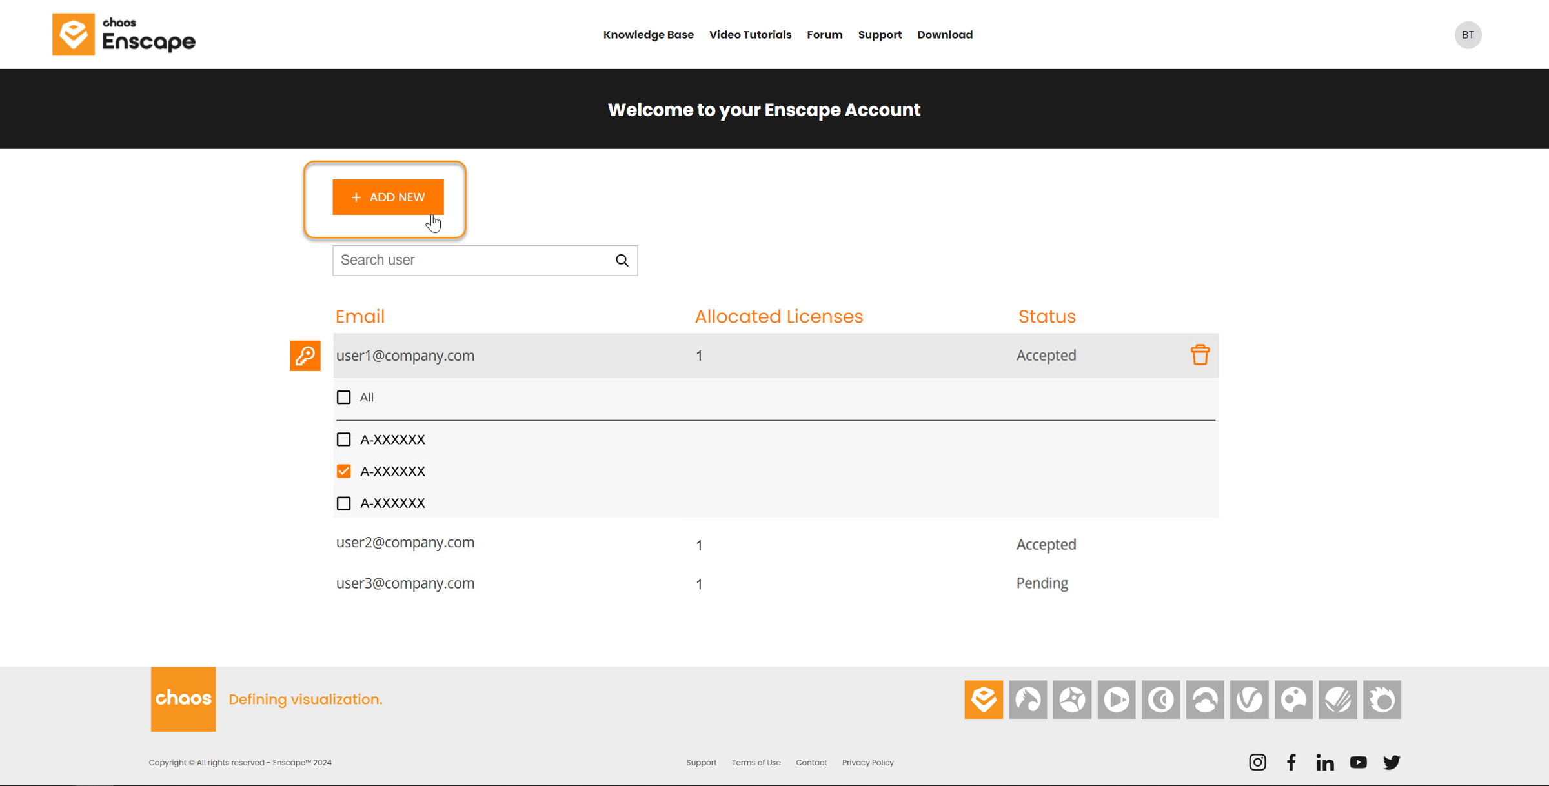The width and height of the screenshot is (1549, 786).
Task: Check the last A-XXXXXX license checkbox
Action: [343, 503]
